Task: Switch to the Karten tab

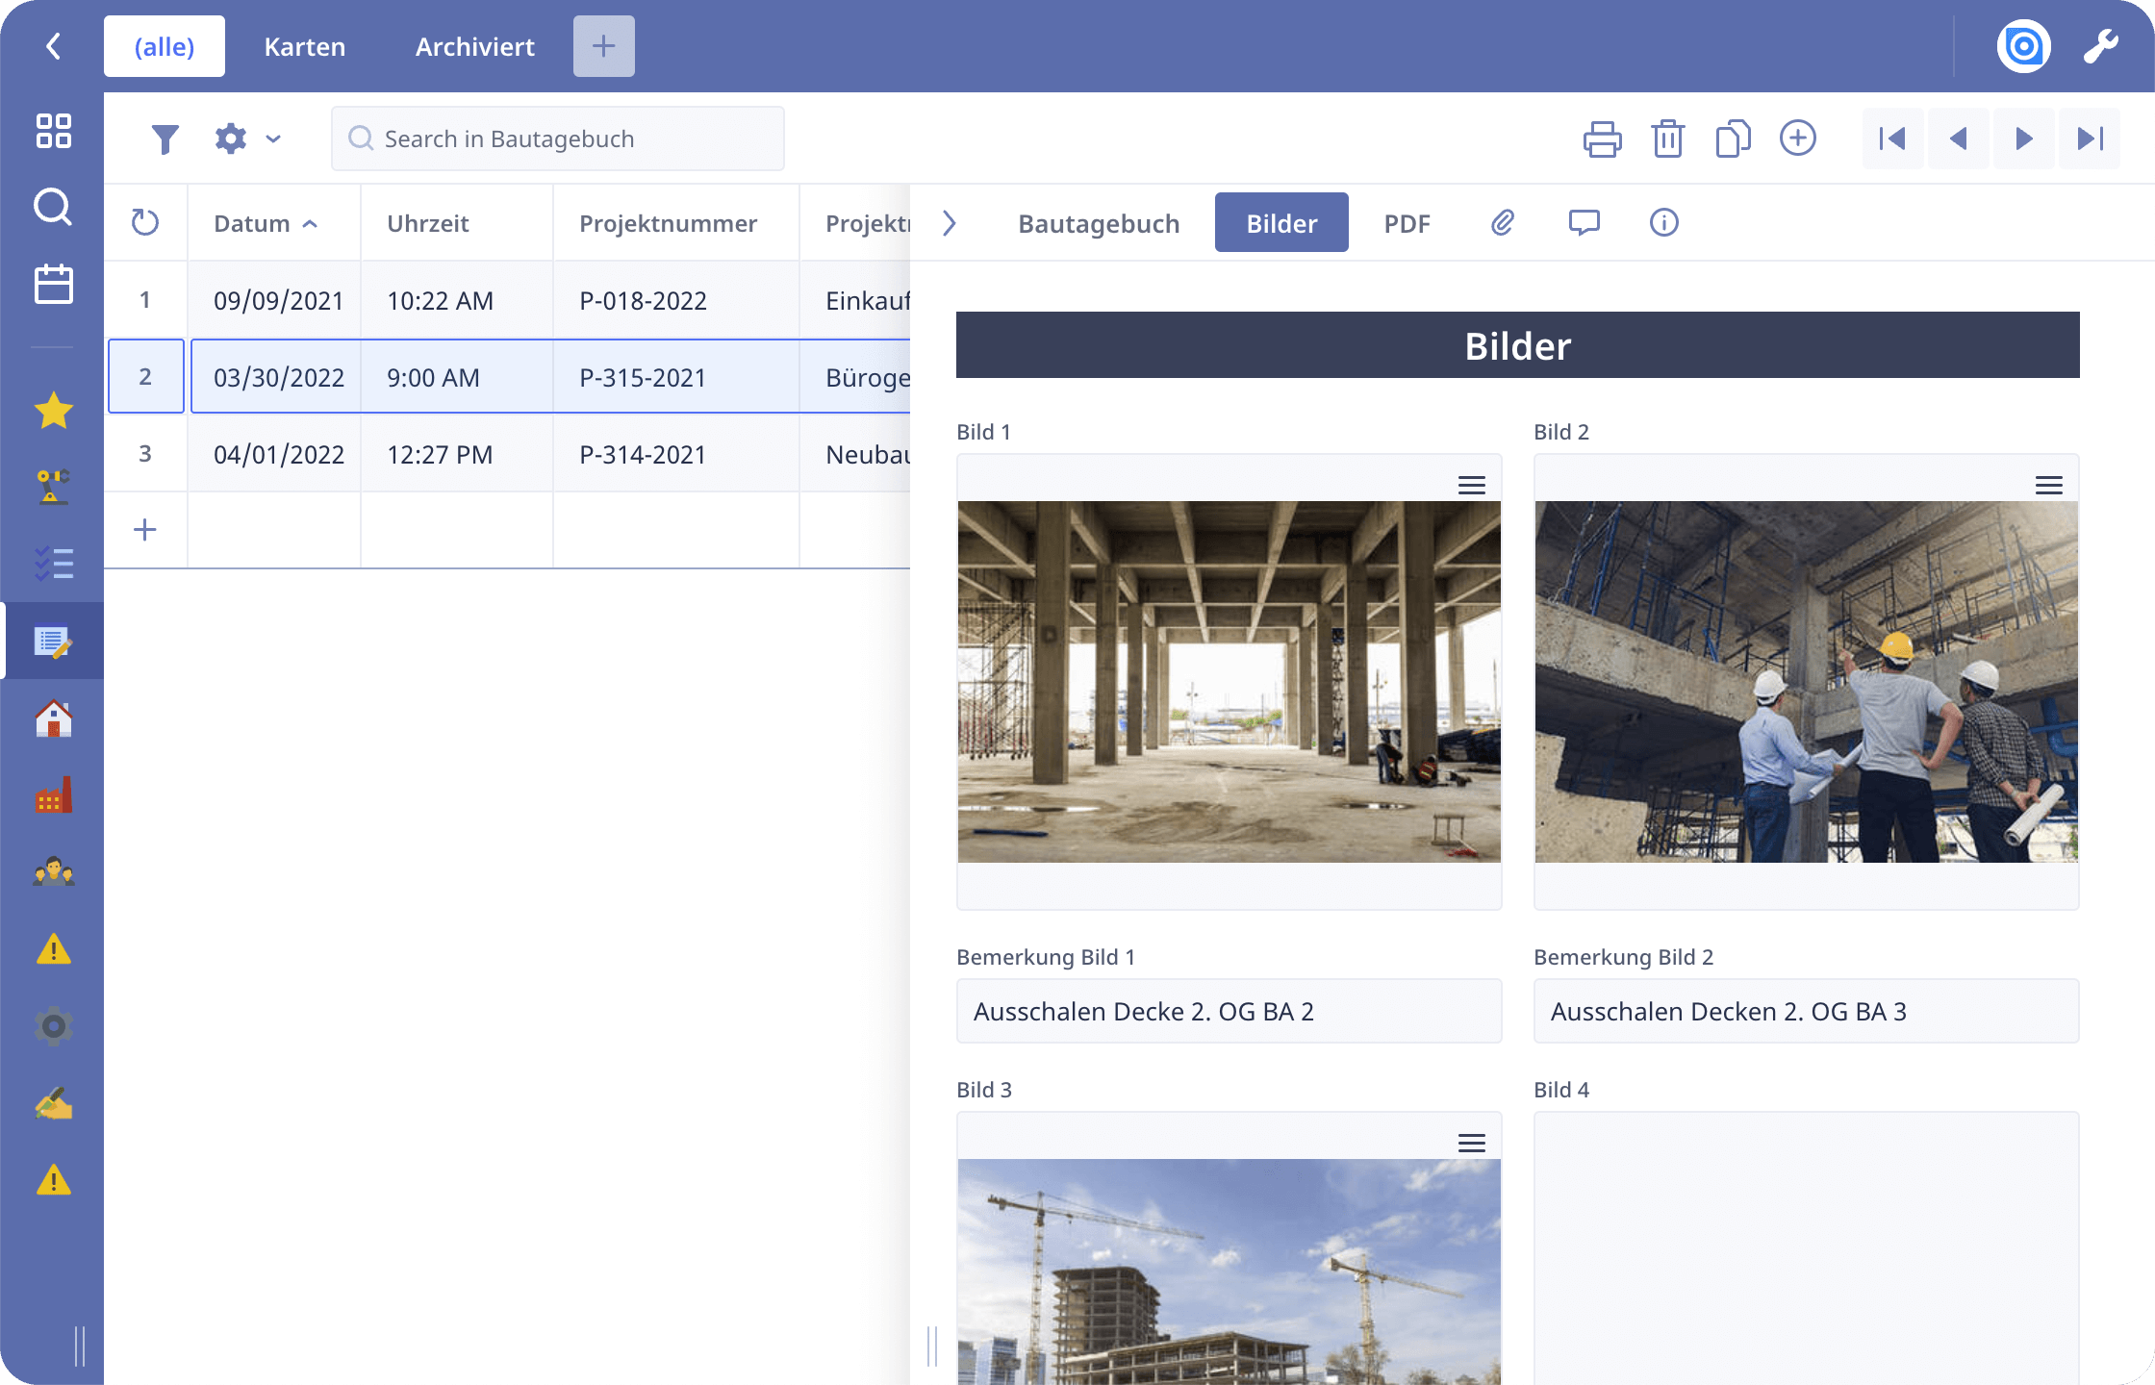Action: (305, 46)
